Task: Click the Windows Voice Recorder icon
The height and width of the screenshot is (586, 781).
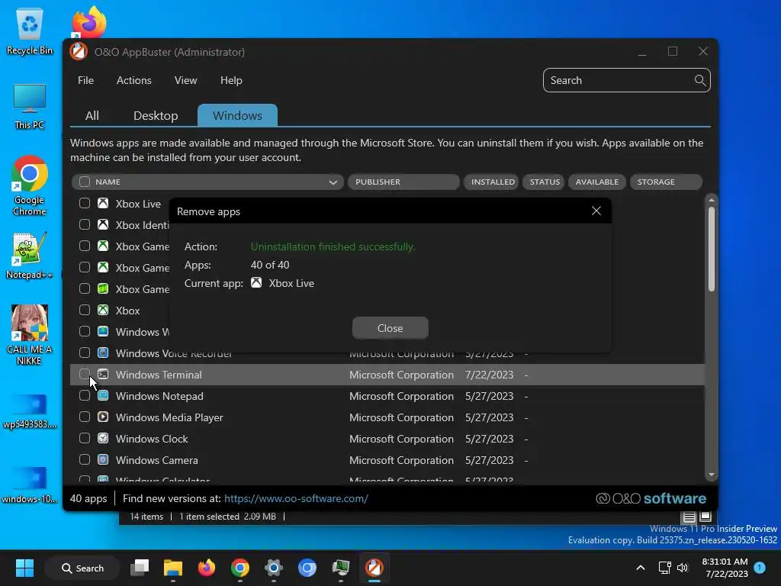Action: (103, 353)
